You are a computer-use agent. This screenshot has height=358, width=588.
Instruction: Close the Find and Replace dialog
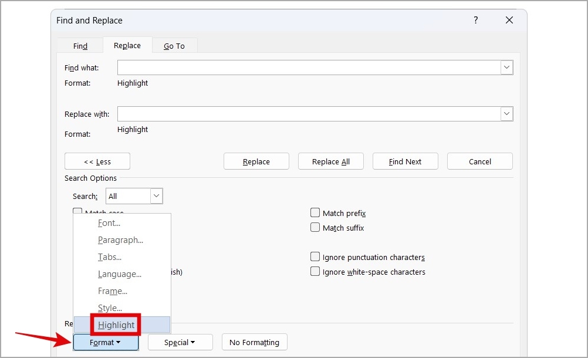click(509, 20)
